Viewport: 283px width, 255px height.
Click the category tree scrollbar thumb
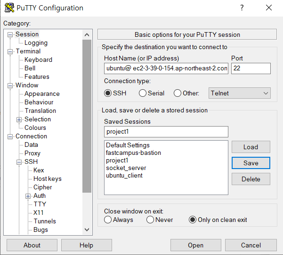(x=87, y=116)
